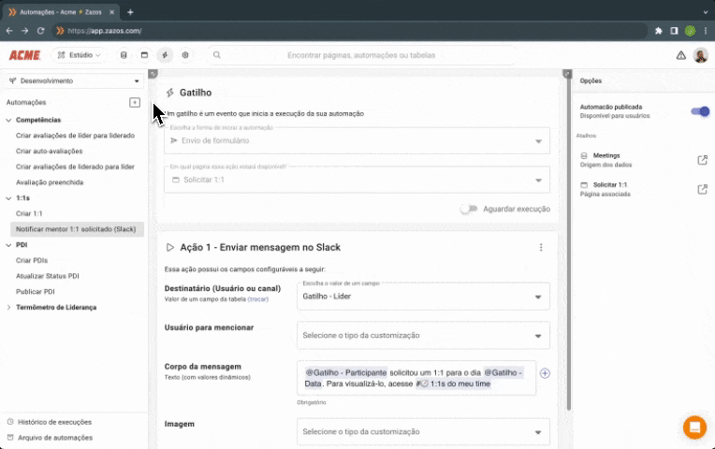Open the Solicitar 1:1 page dropdown

357,180
